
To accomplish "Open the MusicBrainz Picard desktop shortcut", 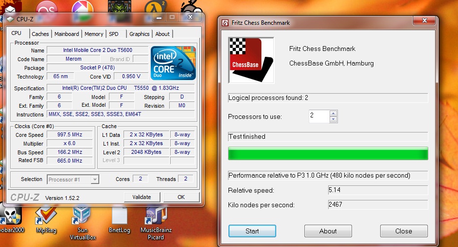I will (156, 223).
